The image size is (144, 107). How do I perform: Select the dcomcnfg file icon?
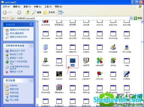pyautogui.click(x=46, y=88)
